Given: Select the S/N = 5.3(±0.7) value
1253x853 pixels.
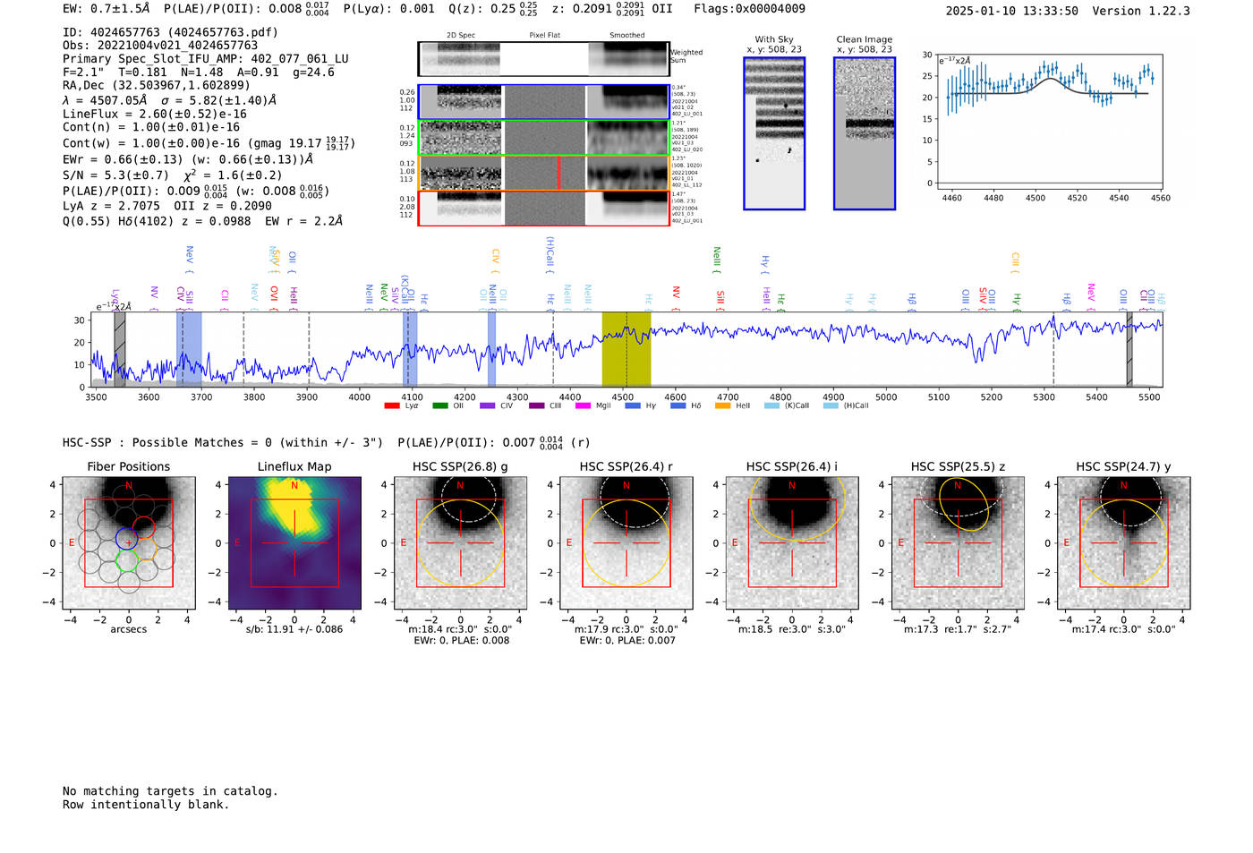Looking at the screenshot, I should [x=115, y=175].
